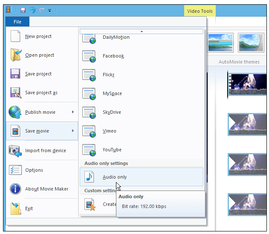The image size is (269, 234).
Task: Click the music note icon for Audio only
Action: coord(89,177)
